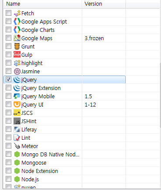Screen dimensions: 161x190
Task: Tick the Meteor checkbox
Action: coord(8,146)
